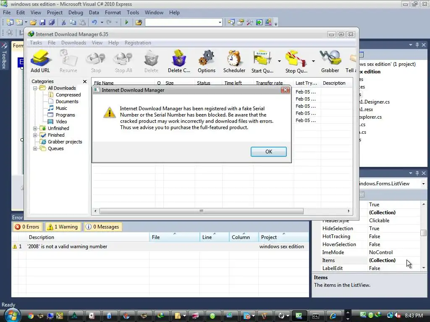Click the Save icon in Visual C# toolbar

[x=42, y=23]
